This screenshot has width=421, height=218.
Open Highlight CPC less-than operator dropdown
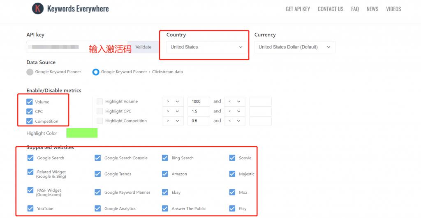tap(234, 111)
